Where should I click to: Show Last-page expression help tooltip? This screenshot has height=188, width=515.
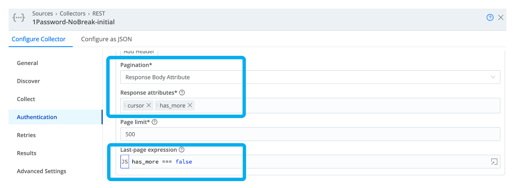182,150
